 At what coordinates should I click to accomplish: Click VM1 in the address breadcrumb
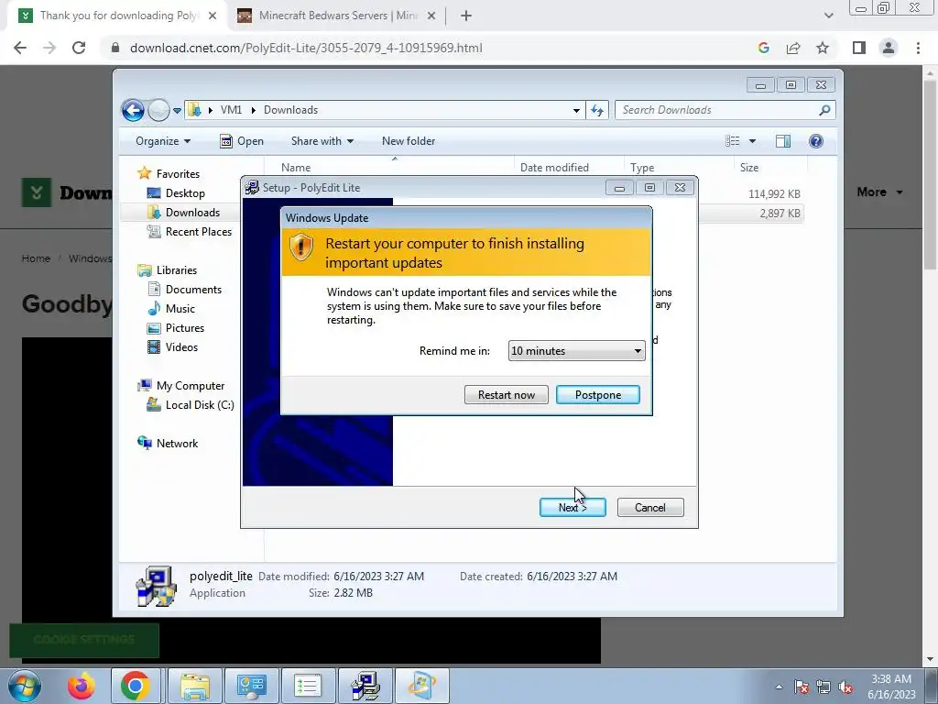point(231,110)
